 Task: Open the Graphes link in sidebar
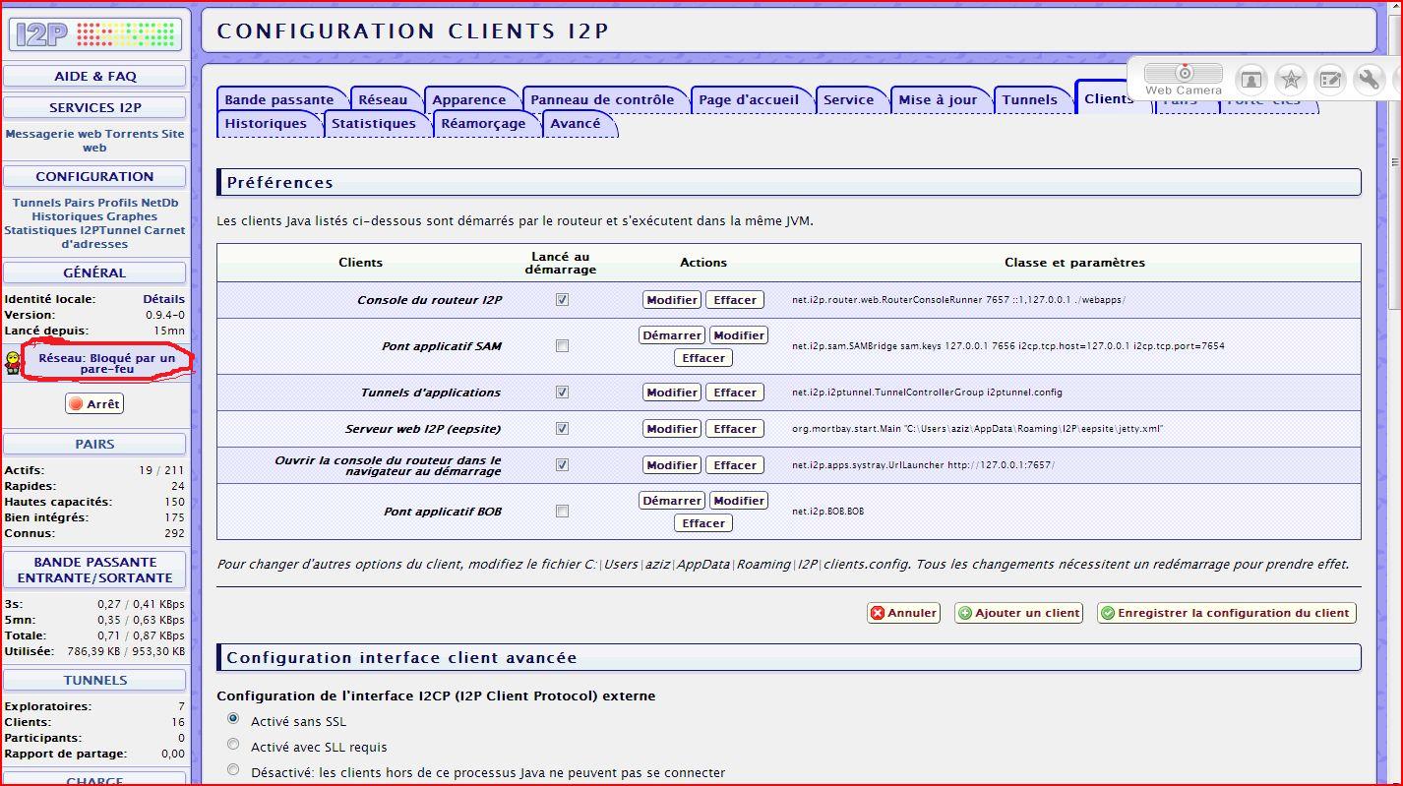pos(132,216)
